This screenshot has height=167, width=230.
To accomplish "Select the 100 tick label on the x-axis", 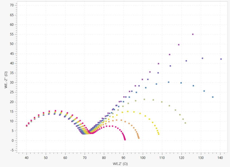I will tap(143, 158).
